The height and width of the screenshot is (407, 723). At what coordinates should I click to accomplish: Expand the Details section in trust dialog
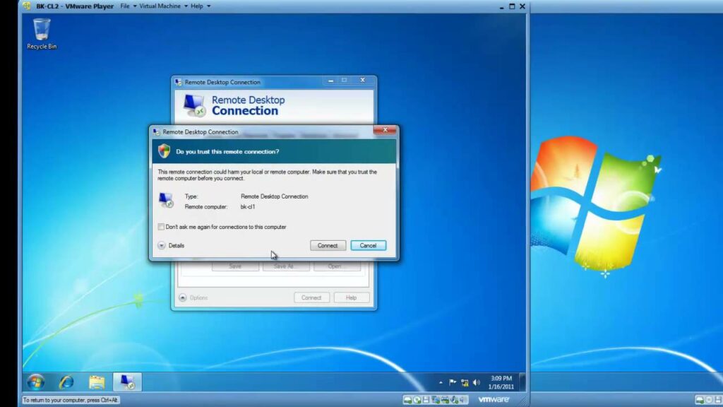pos(162,245)
